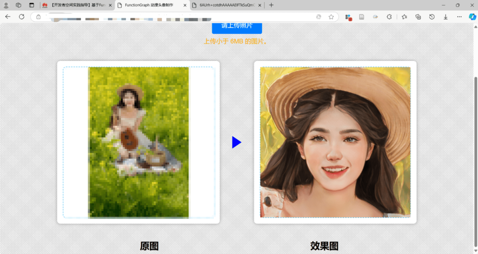This screenshot has width=478, height=254.
Task: Click the 效果图 caption
Action: [x=324, y=246]
